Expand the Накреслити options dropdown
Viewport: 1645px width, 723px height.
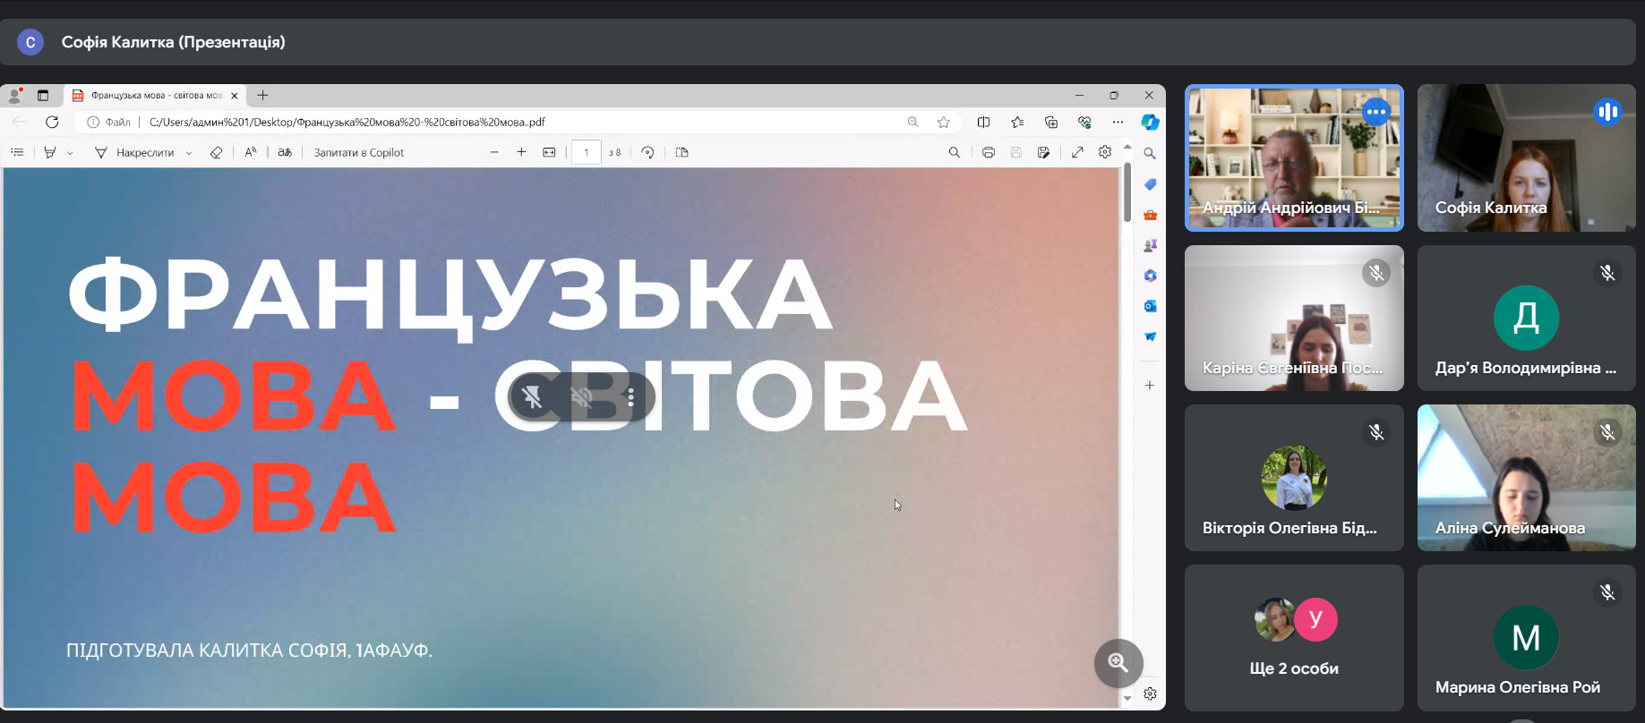point(188,153)
